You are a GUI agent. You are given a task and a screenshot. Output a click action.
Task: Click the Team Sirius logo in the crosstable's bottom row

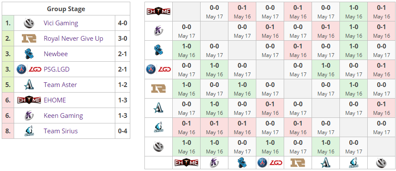[354, 163]
